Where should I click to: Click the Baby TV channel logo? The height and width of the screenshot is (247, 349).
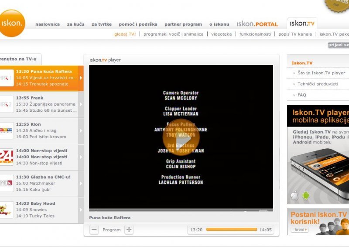coord(6,210)
